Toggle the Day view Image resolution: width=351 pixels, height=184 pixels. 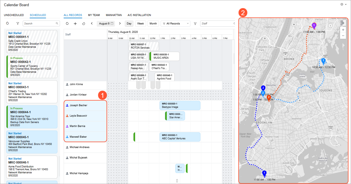129,24
